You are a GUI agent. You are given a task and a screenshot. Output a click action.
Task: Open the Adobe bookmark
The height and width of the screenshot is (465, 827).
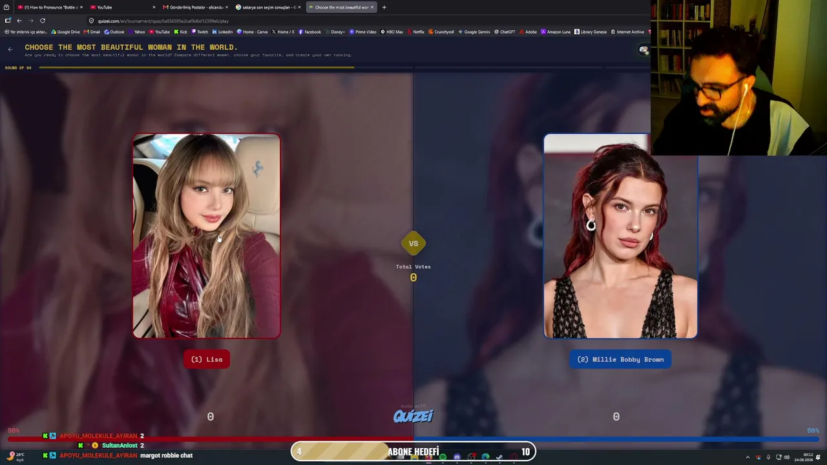click(x=529, y=32)
